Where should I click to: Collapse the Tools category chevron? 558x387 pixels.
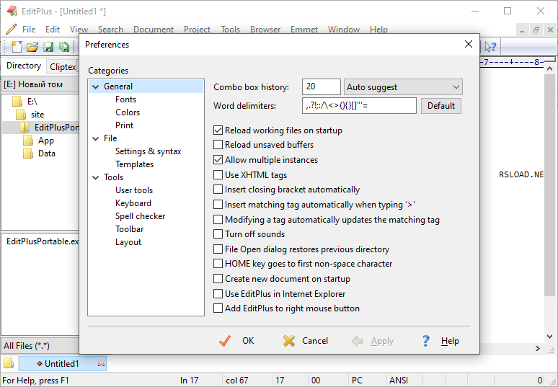coord(95,177)
